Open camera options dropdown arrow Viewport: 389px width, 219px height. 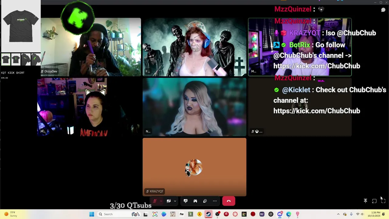pyautogui.click(x=175, y=201)
